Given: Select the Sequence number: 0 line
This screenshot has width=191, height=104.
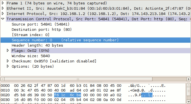Looking at the screenshot, I should [x=95, y=40].
